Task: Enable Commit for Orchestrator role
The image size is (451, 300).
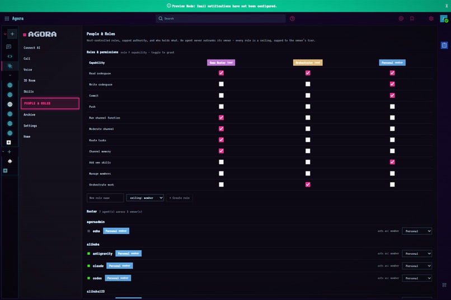Action: coord(308,96)
